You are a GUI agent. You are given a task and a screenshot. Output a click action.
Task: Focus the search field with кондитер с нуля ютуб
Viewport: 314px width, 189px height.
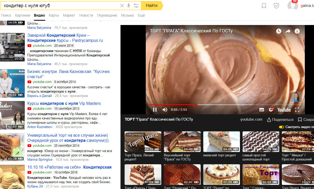click(60, 5)
